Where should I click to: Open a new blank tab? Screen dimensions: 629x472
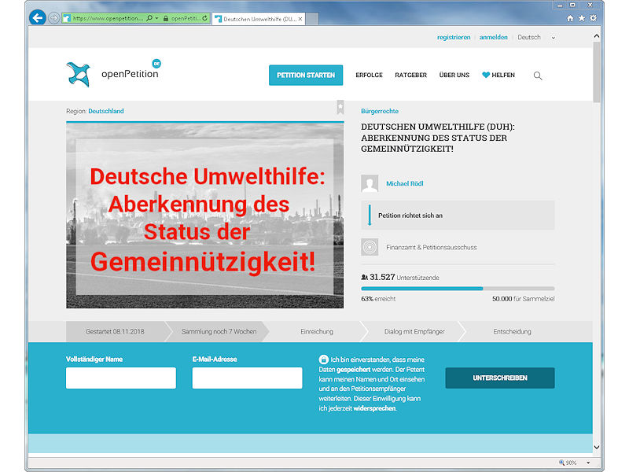312,19
